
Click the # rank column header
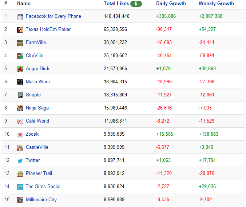point(6,3)
